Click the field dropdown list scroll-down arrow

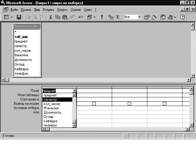click(74, 125)
